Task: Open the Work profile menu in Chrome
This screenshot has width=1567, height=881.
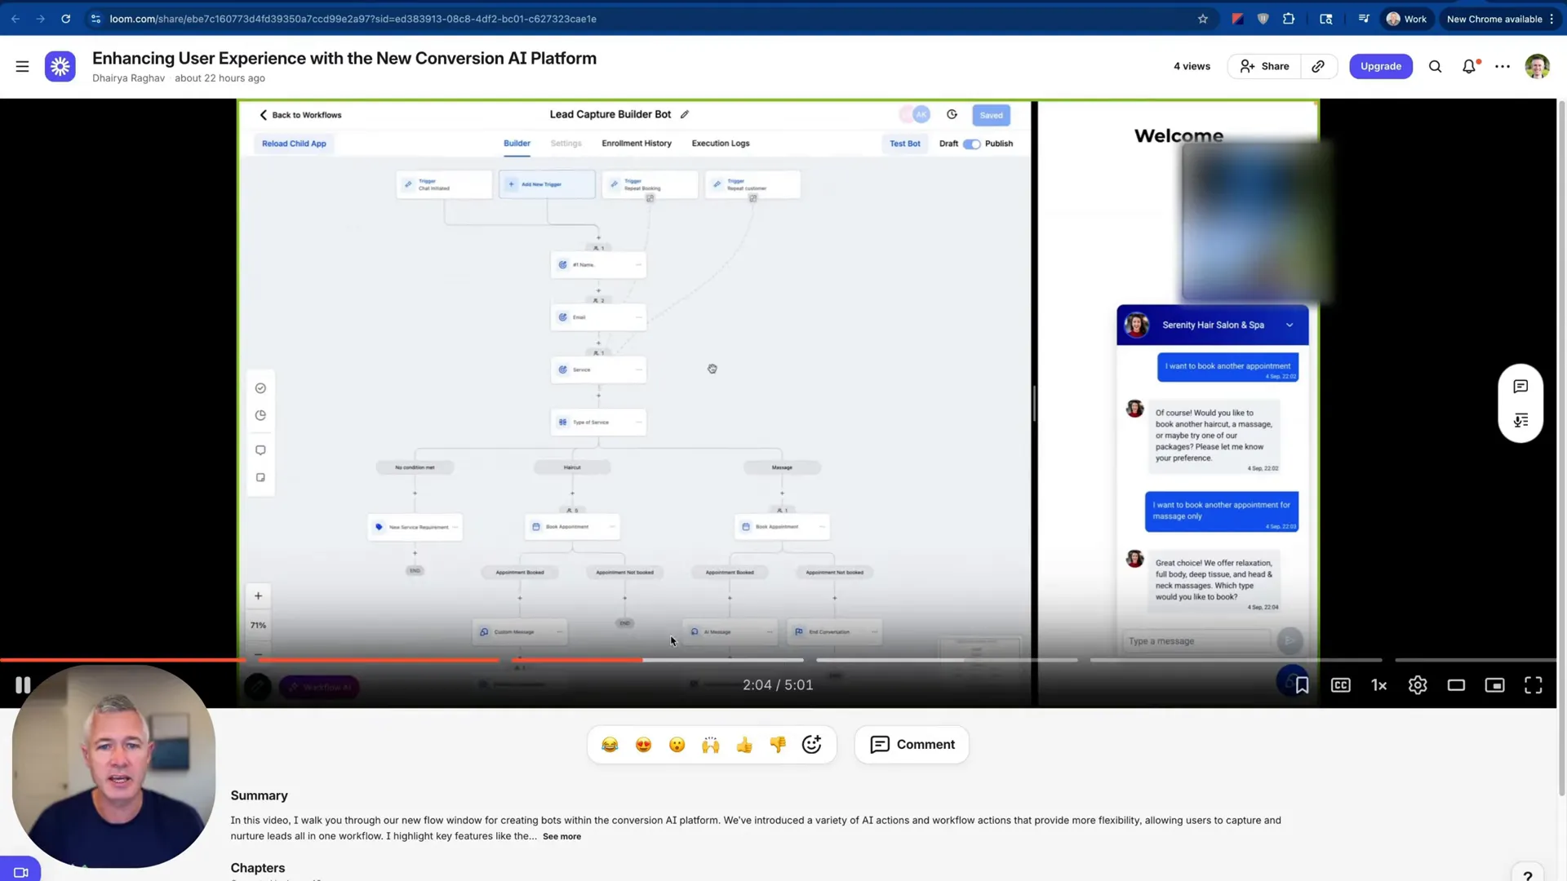Action: pos(1406,18)
